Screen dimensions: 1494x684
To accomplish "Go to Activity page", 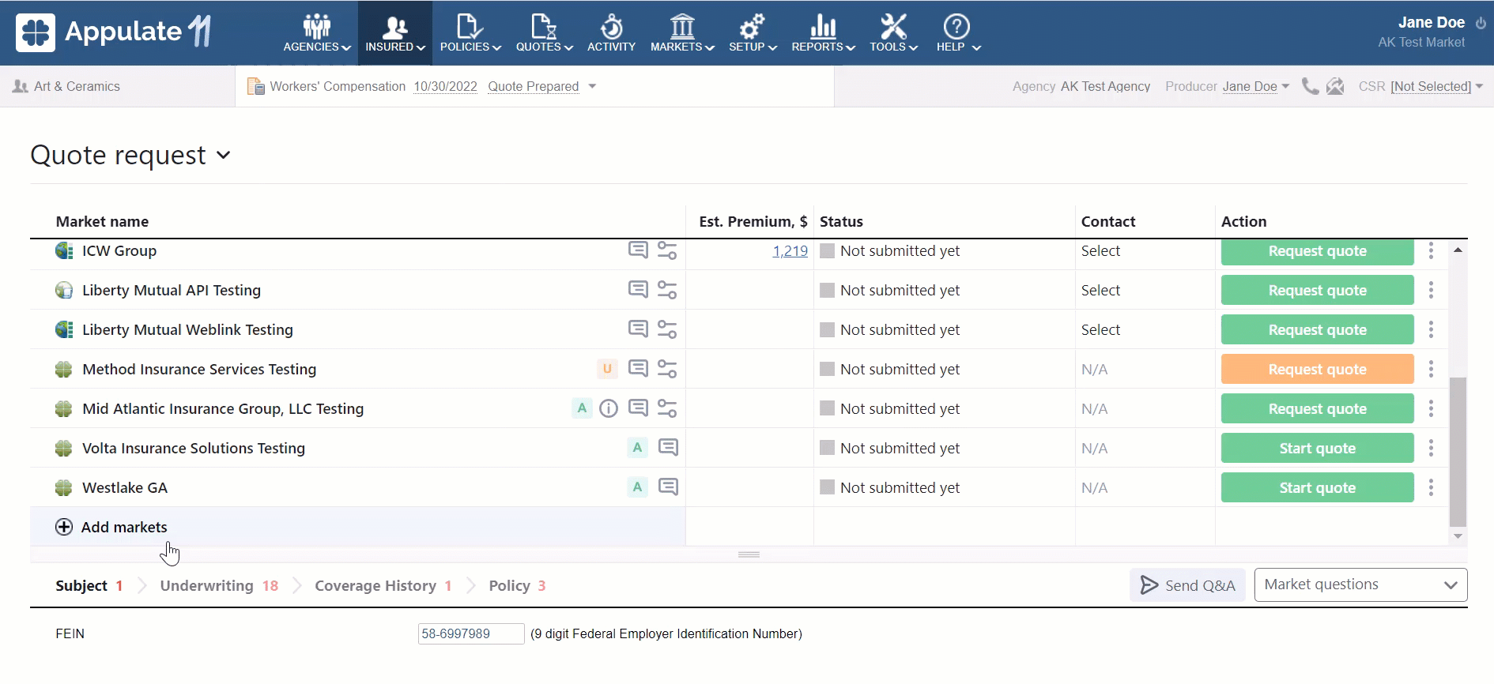I will [611, 32].
